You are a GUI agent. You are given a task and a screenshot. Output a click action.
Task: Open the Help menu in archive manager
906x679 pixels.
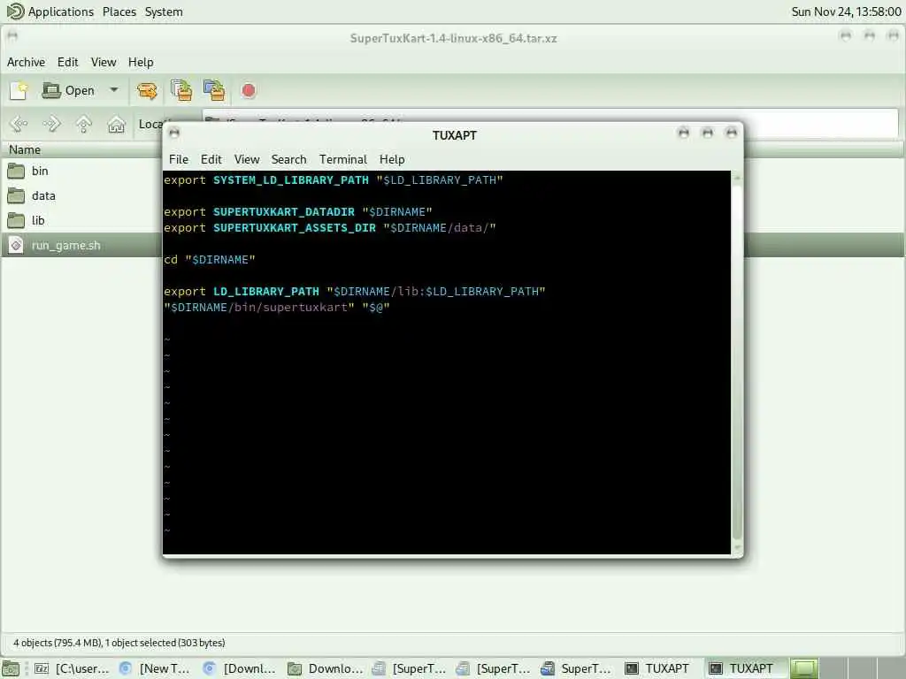pos(141,62)
